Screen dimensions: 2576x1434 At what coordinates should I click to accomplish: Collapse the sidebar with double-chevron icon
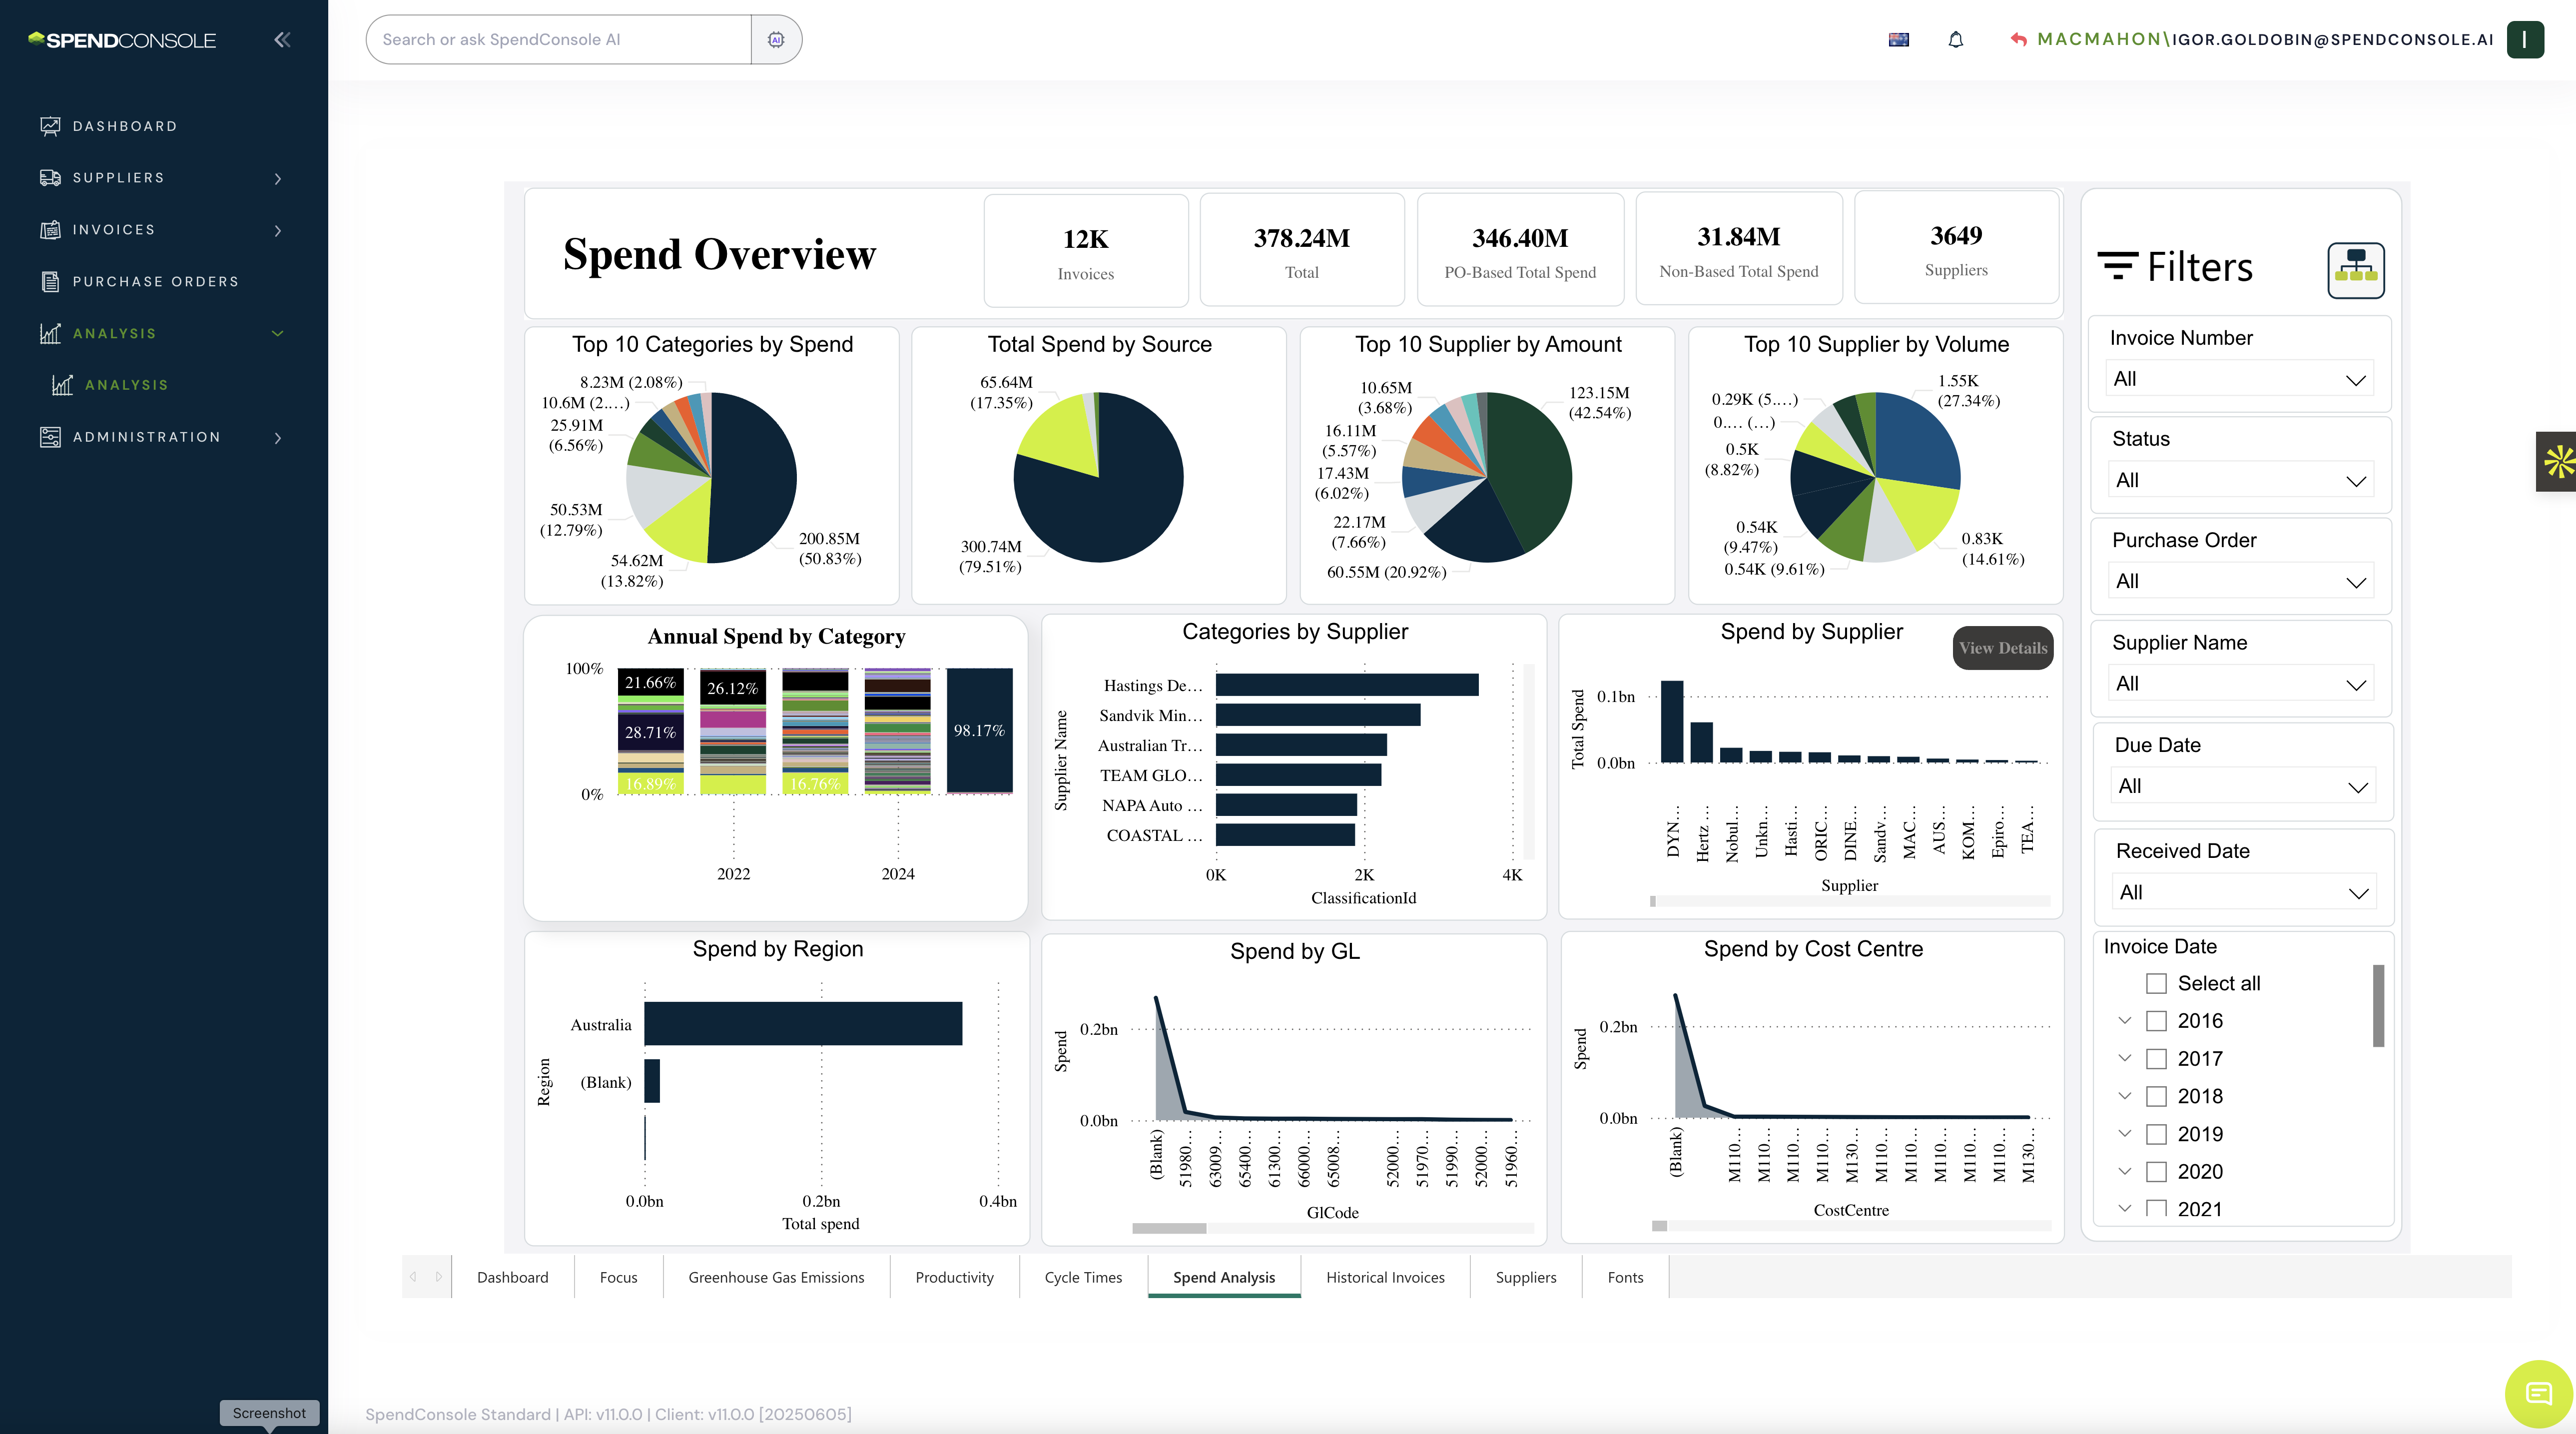click(282, 40)
